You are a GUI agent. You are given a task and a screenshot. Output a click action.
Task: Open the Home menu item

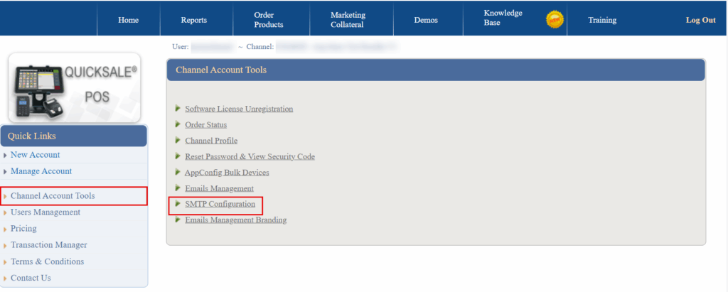tap(128, 20)
